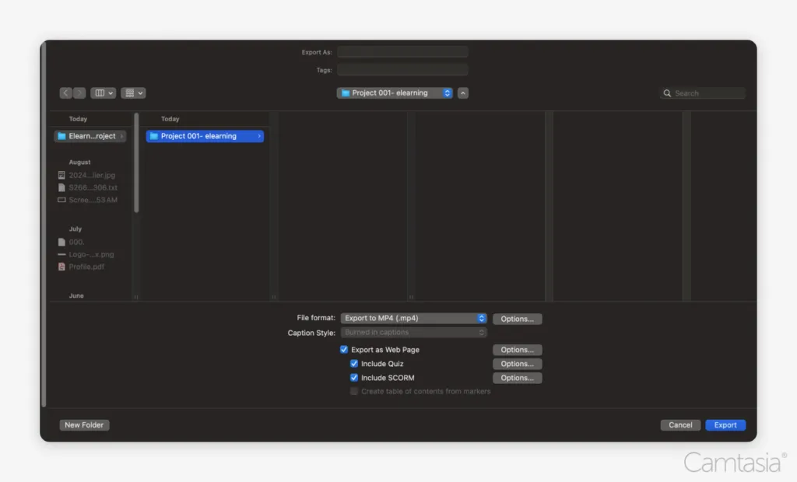Screen dimensions: 797x482
Task: Open the Caption Style dropdown
Action: [414, 332]
